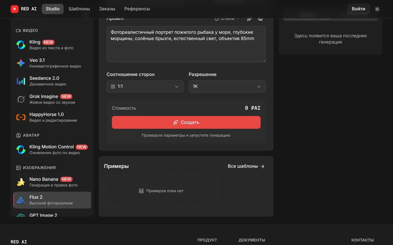393x245 pixels.
Task: Select Veo 3.1 Кинематографичное видео
Action: coord(52,63)
